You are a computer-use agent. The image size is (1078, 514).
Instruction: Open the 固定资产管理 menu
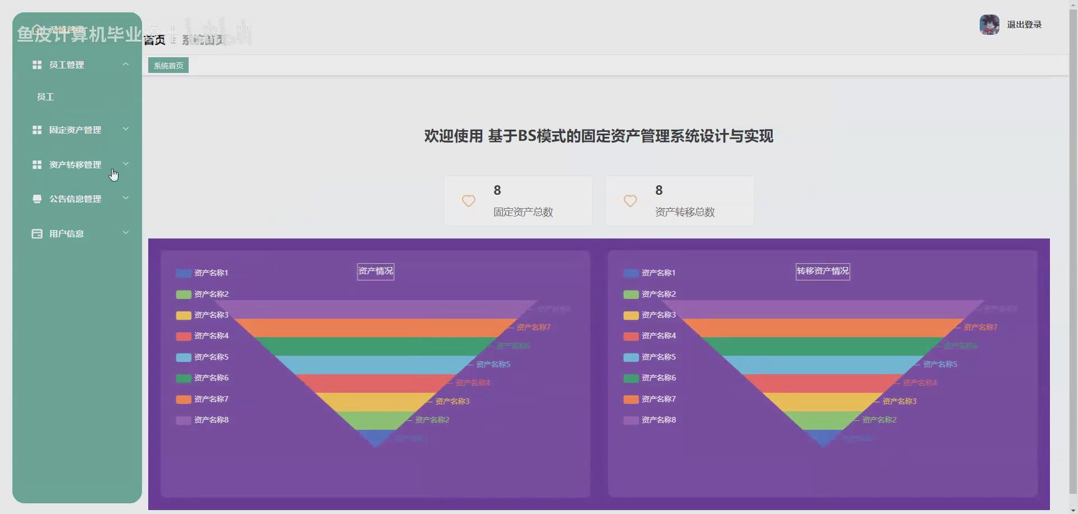[x=77, y=130]
